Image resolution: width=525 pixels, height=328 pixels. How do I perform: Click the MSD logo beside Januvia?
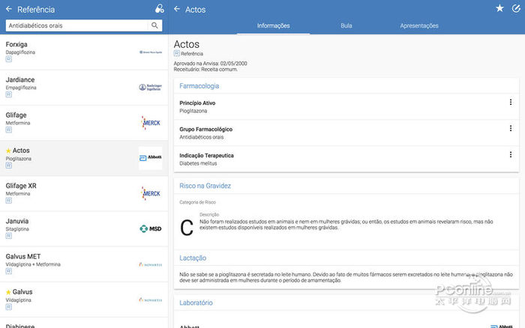150,229
